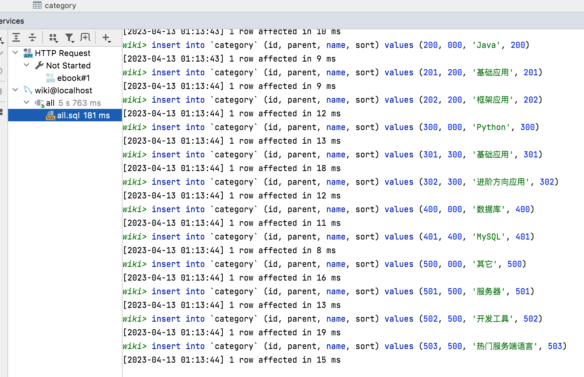Click the wrench icon beside Not Started
The image size is (584, 377).
[39, 65]
